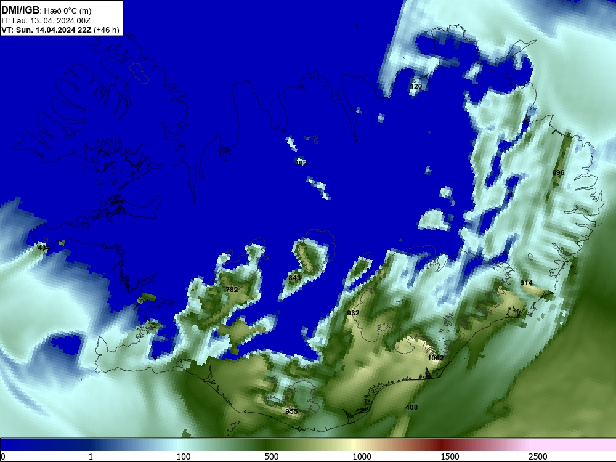Viewport: 616px width, 462px height.
Task: Click the 696 value in the east
Action: (x=558, y=173)
